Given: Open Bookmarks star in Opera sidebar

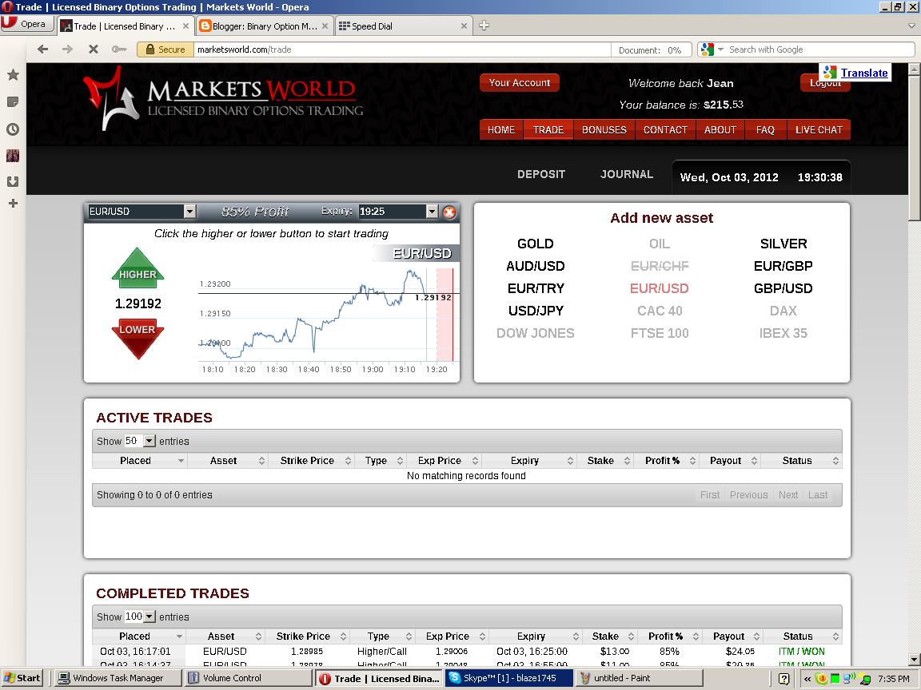Looking at the screenshot, I should pos(13,74).
